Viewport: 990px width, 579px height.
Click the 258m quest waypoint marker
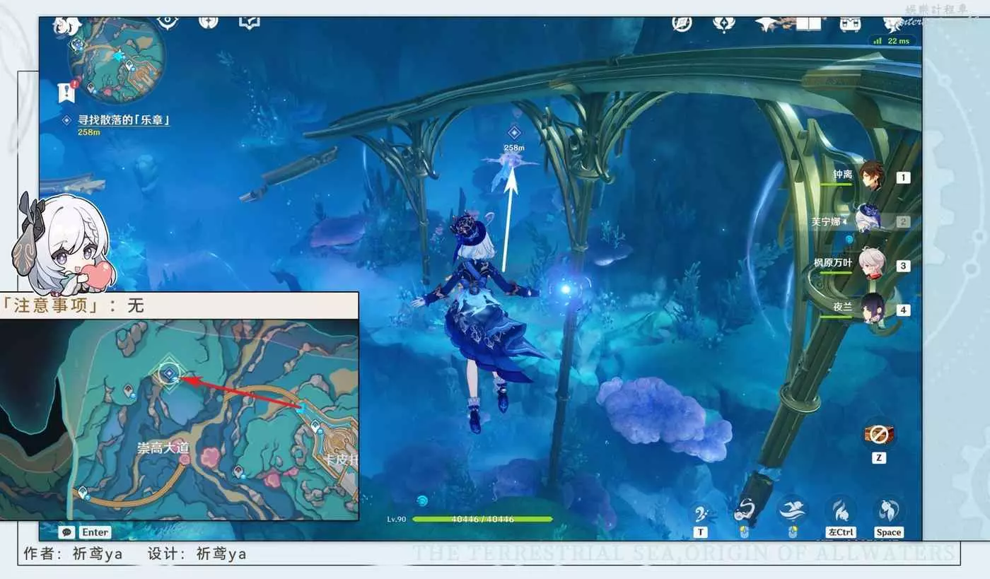[x=514, y=132]
